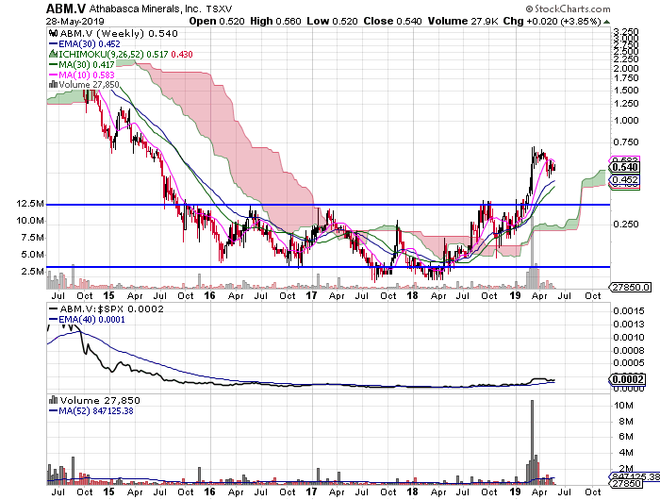Click the Volume 27.9K header value

point(463,21)
